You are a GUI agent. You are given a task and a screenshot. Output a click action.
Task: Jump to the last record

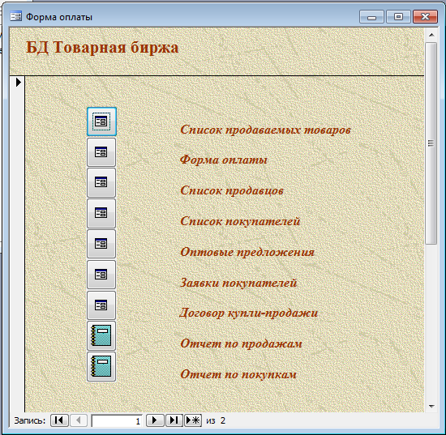[x=174, y=420]
